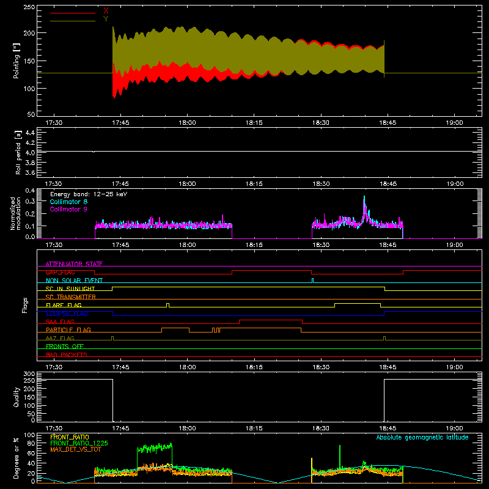Click the magenta Collimator 9 legend entry
Viewport: 489px width, 489px height.
68,209
